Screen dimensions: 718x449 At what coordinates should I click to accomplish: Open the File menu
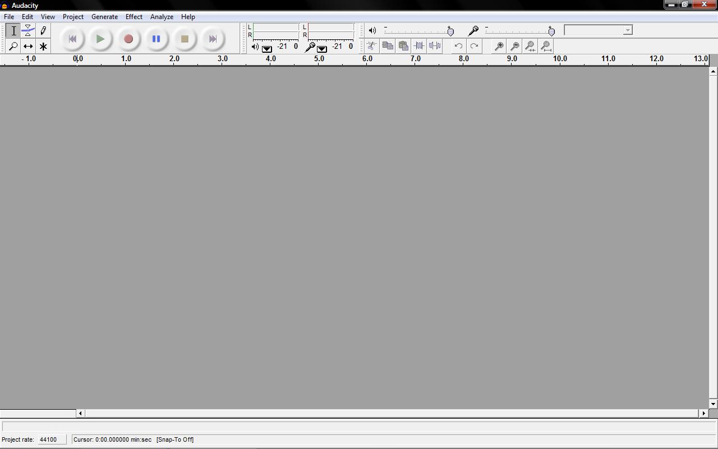(x=9, y=17)
